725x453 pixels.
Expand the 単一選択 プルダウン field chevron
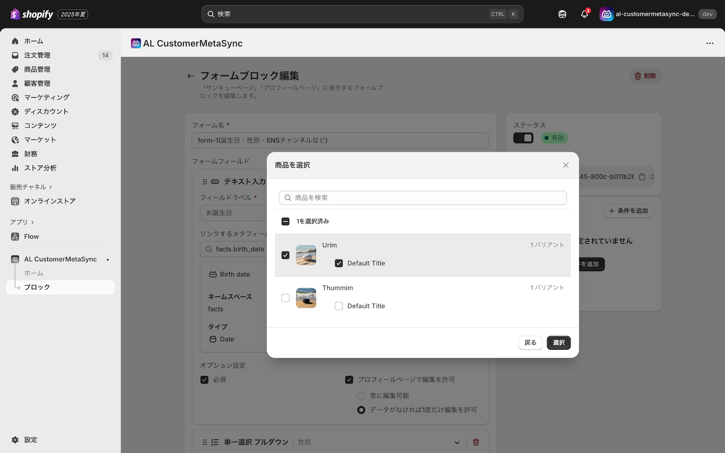coord(457,442)
